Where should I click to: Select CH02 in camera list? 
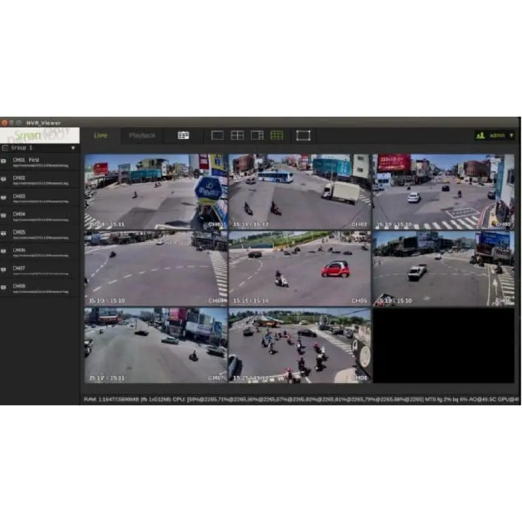click(x=40, y=180)
